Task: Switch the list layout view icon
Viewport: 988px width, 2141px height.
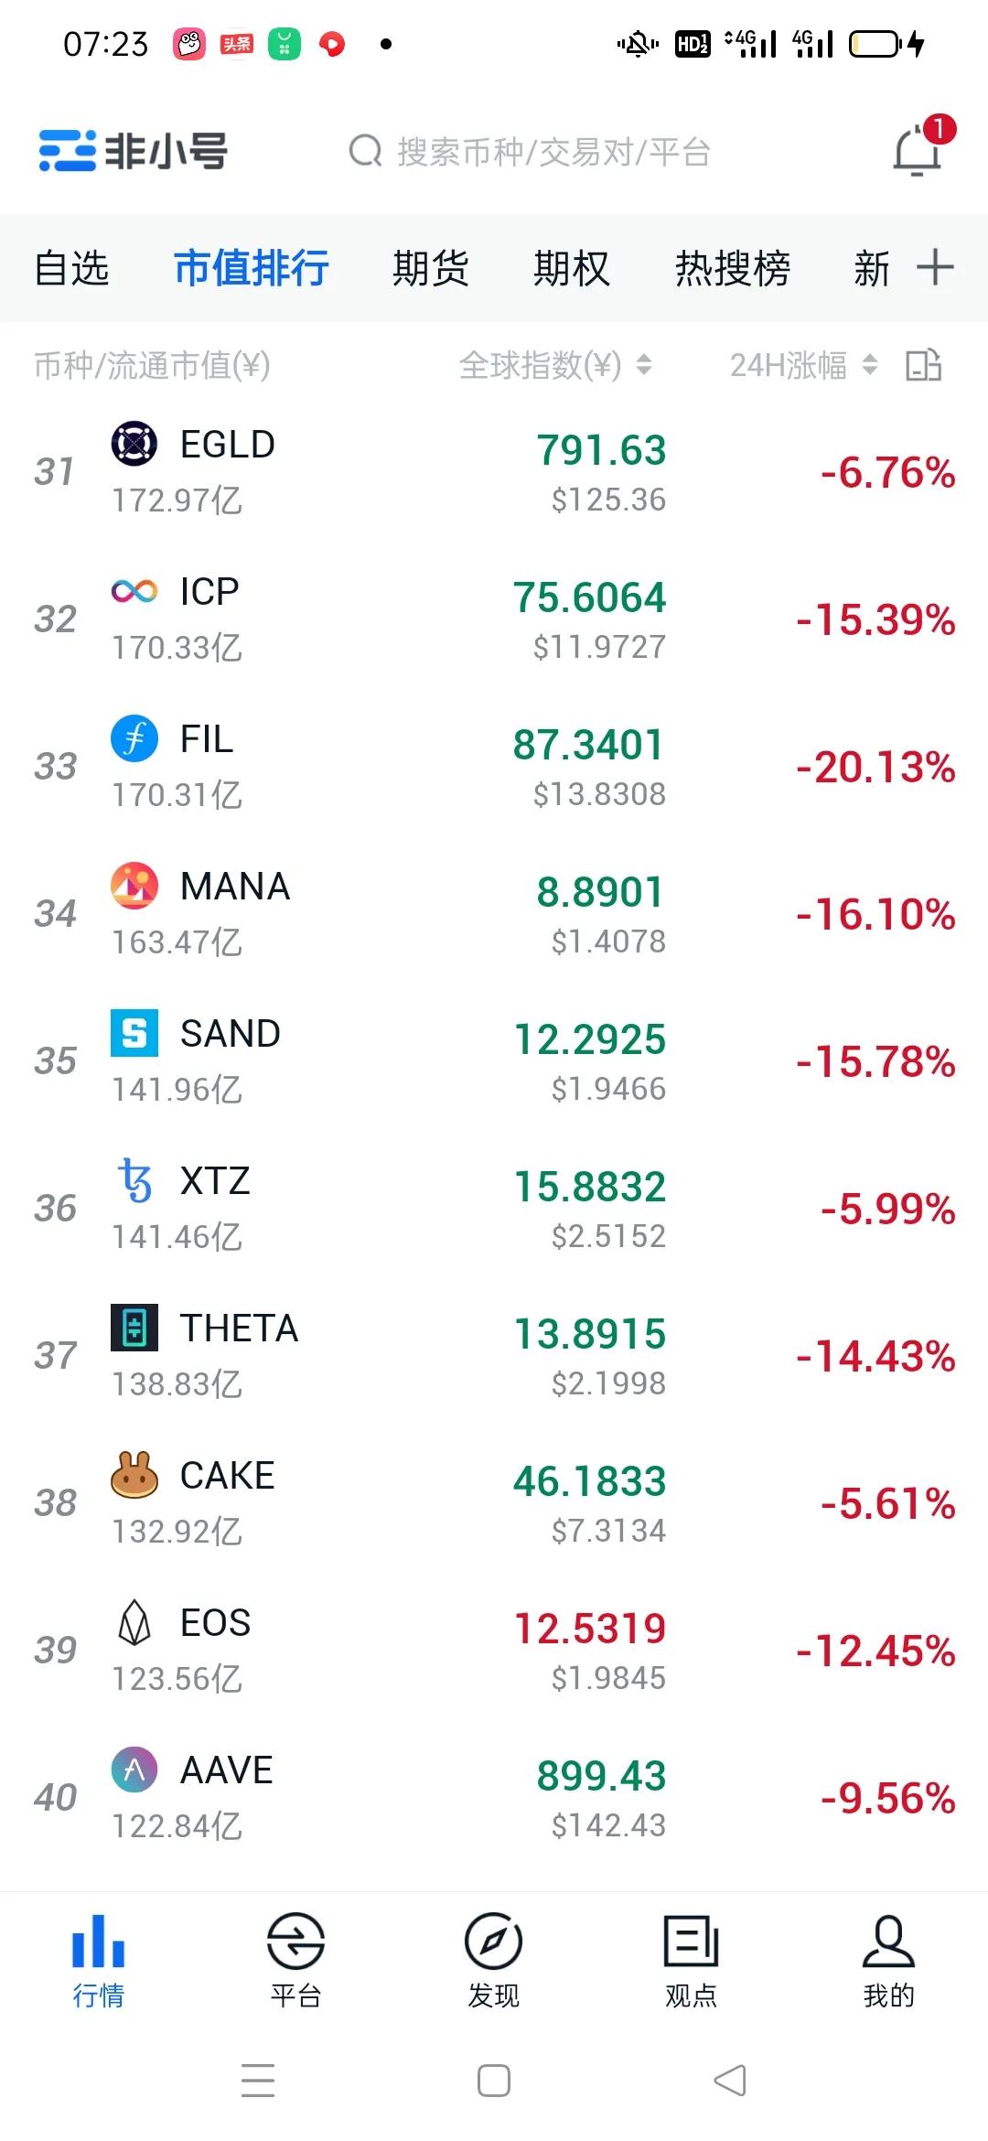Action: click(x=923, y=365)
